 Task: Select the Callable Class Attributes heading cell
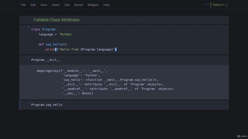[x=124, y=20]
